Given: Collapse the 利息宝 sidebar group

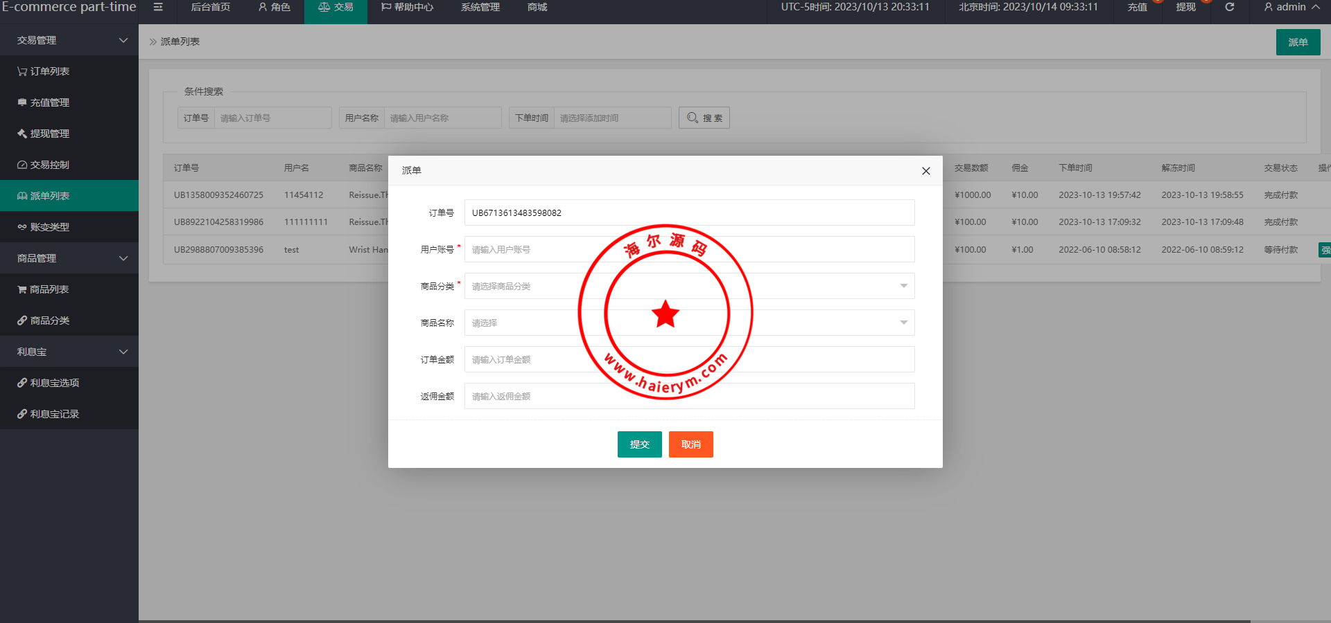Looking at the screenshot, I should pos(69,352).
